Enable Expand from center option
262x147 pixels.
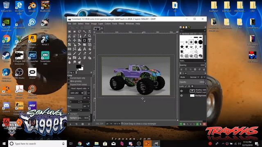[69, 85]
